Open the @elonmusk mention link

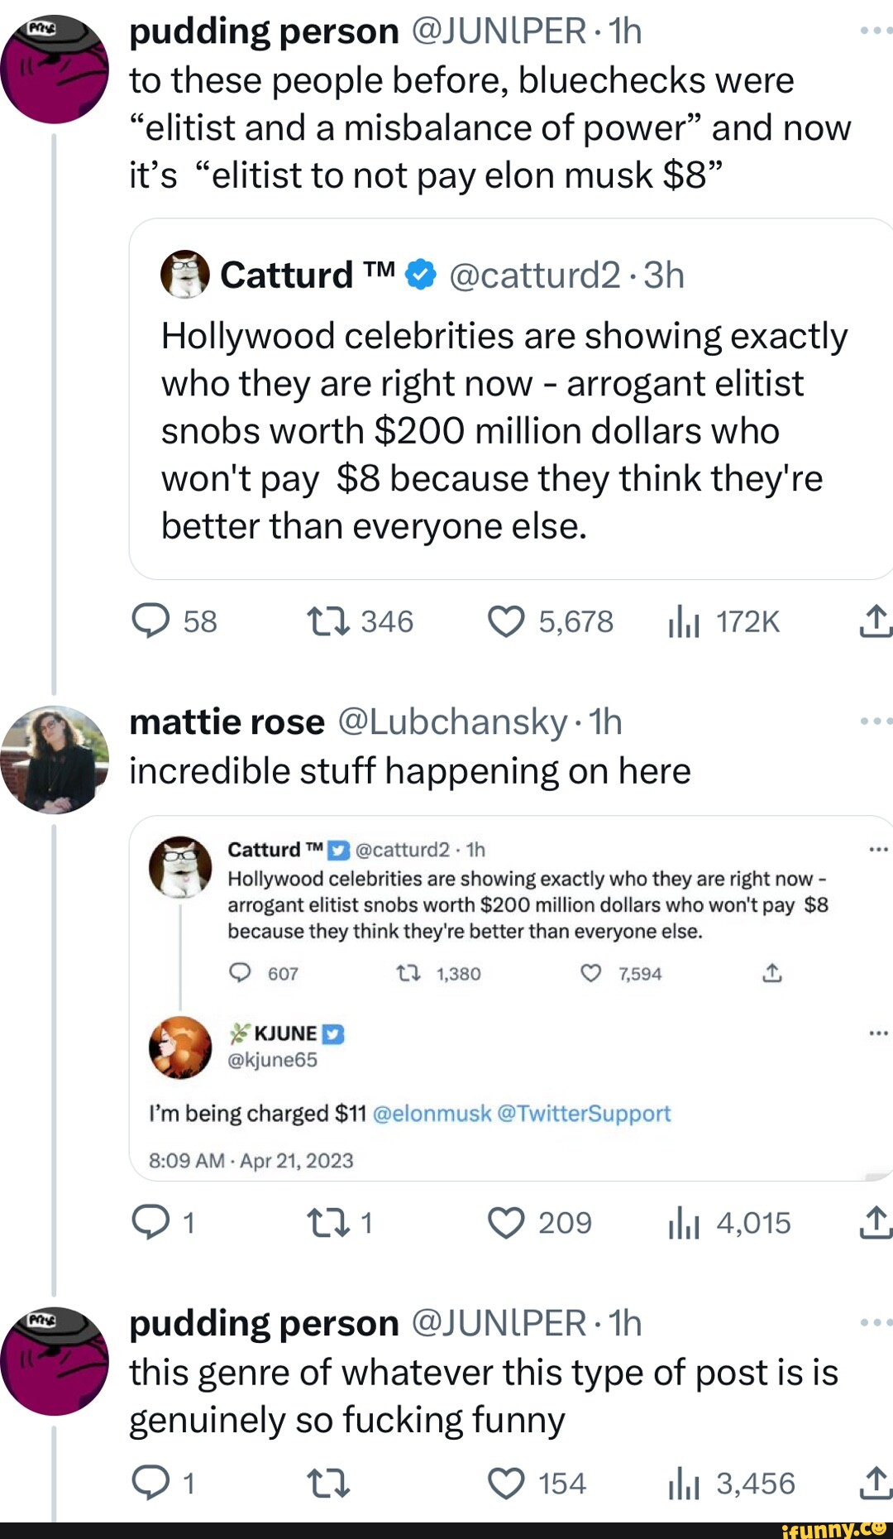[x=432, y=1114]
